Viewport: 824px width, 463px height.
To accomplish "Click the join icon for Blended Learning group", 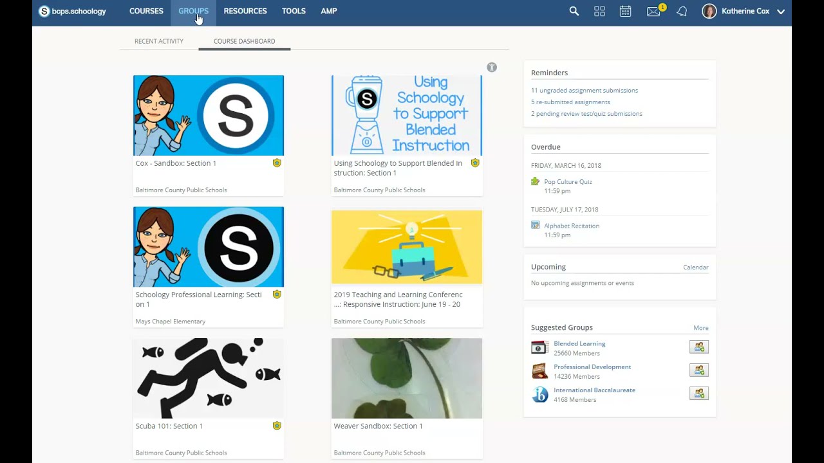I will 699,347.
